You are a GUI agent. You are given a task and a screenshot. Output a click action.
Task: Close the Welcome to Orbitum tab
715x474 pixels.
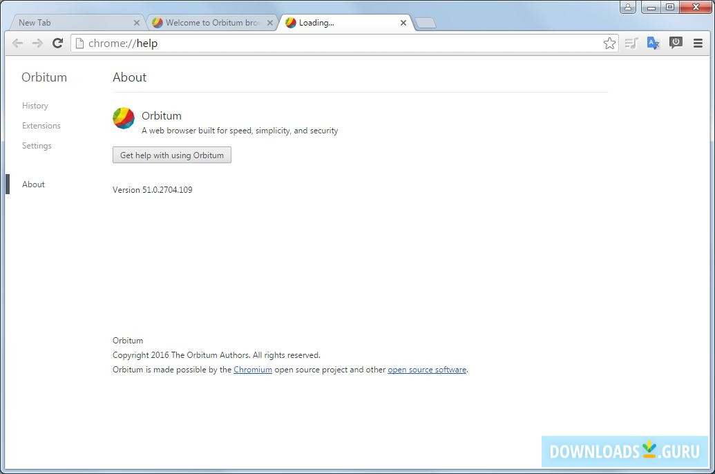pos(270,23)
